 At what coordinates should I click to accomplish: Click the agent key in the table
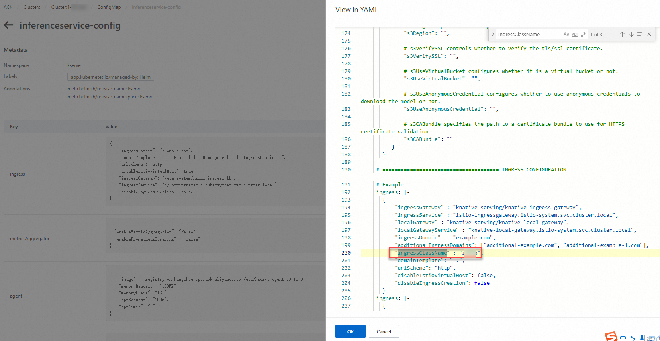pos(16,296)
